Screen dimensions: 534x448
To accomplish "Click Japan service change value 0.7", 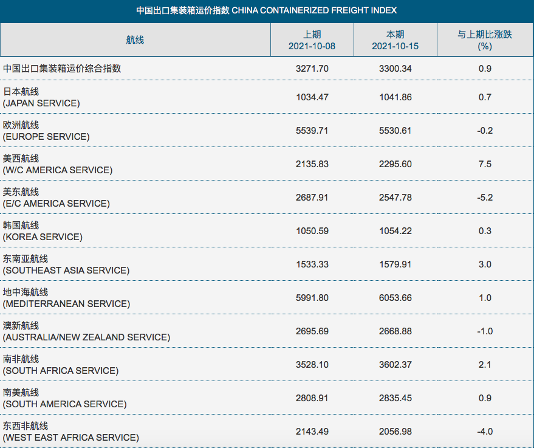I will [x=485, y=97].
